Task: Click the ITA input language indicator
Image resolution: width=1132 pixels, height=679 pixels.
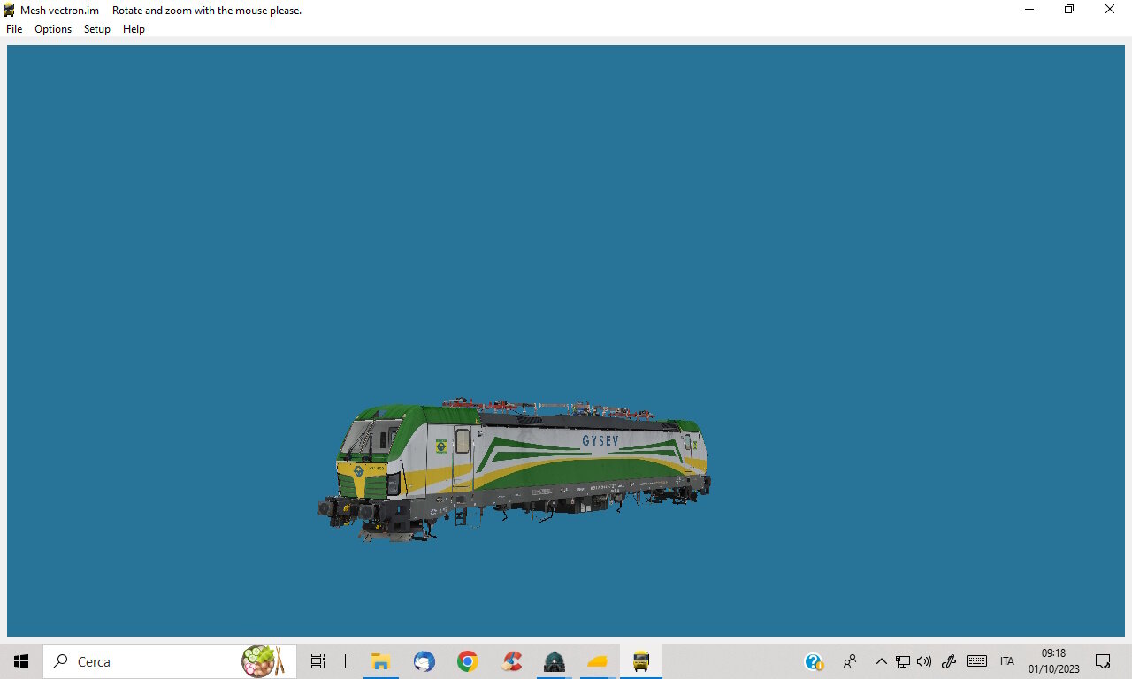Action: point(1007,661)
